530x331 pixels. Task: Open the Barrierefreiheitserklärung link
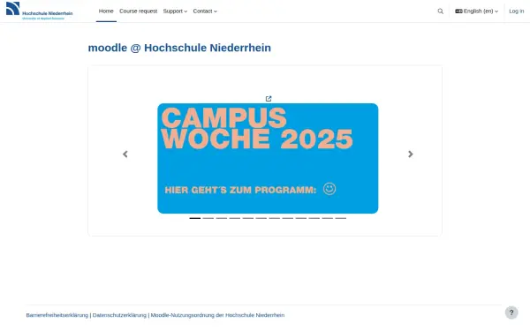57,315
